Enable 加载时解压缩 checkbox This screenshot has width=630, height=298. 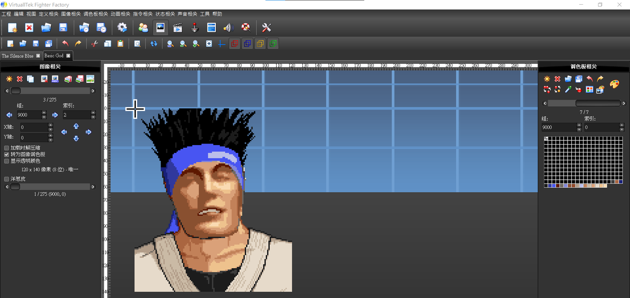(7, 148)
